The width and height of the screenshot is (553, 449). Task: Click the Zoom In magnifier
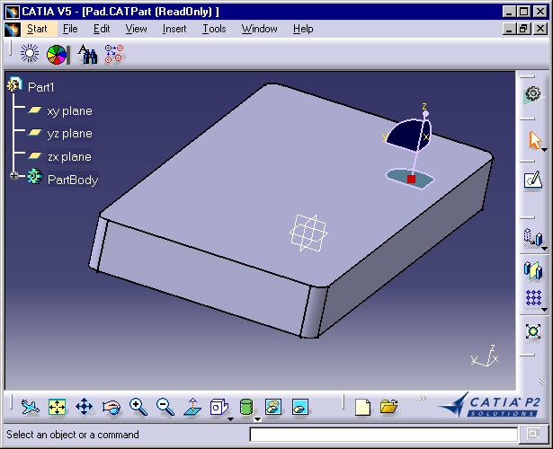[x=138, y=407]
